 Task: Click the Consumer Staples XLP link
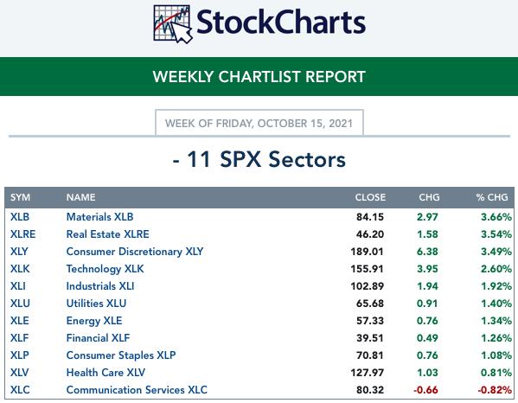121,355
